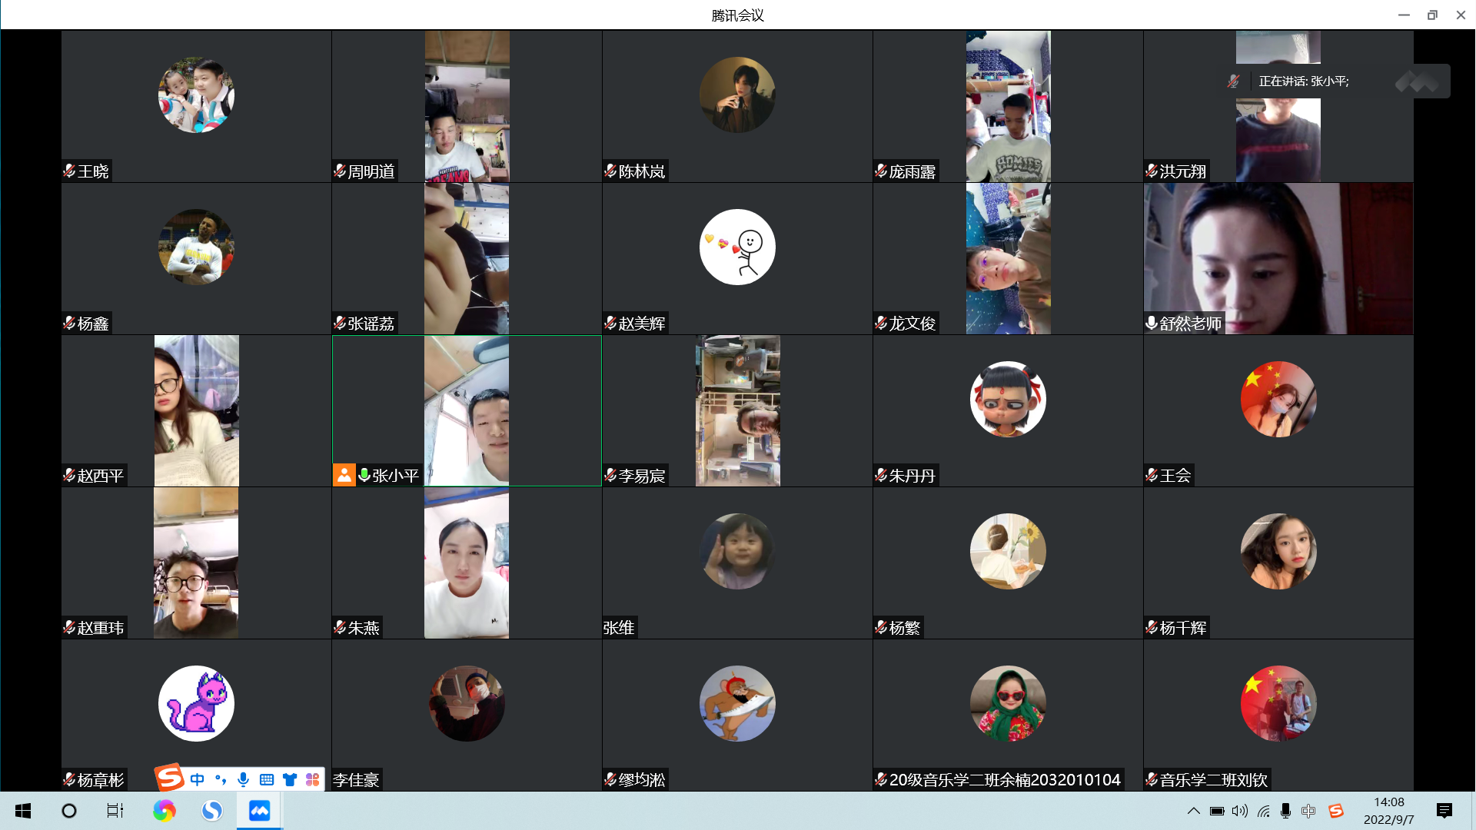Open network Wi-Fi tray icon

tap(1263, 811)
